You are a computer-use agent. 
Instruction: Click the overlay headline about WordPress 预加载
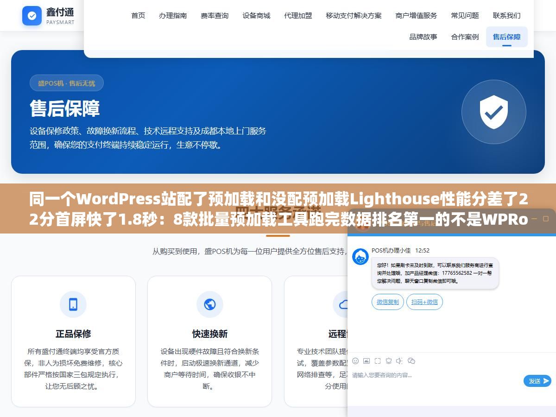(x=278, y=209)
